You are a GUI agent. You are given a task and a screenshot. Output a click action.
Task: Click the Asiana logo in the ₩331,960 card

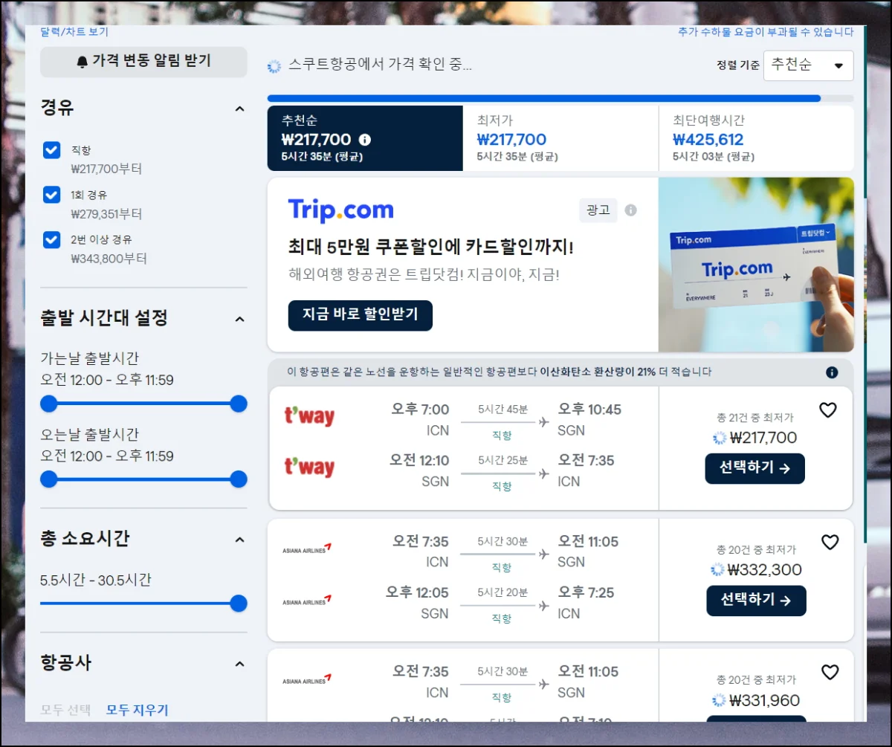(307, 679)
